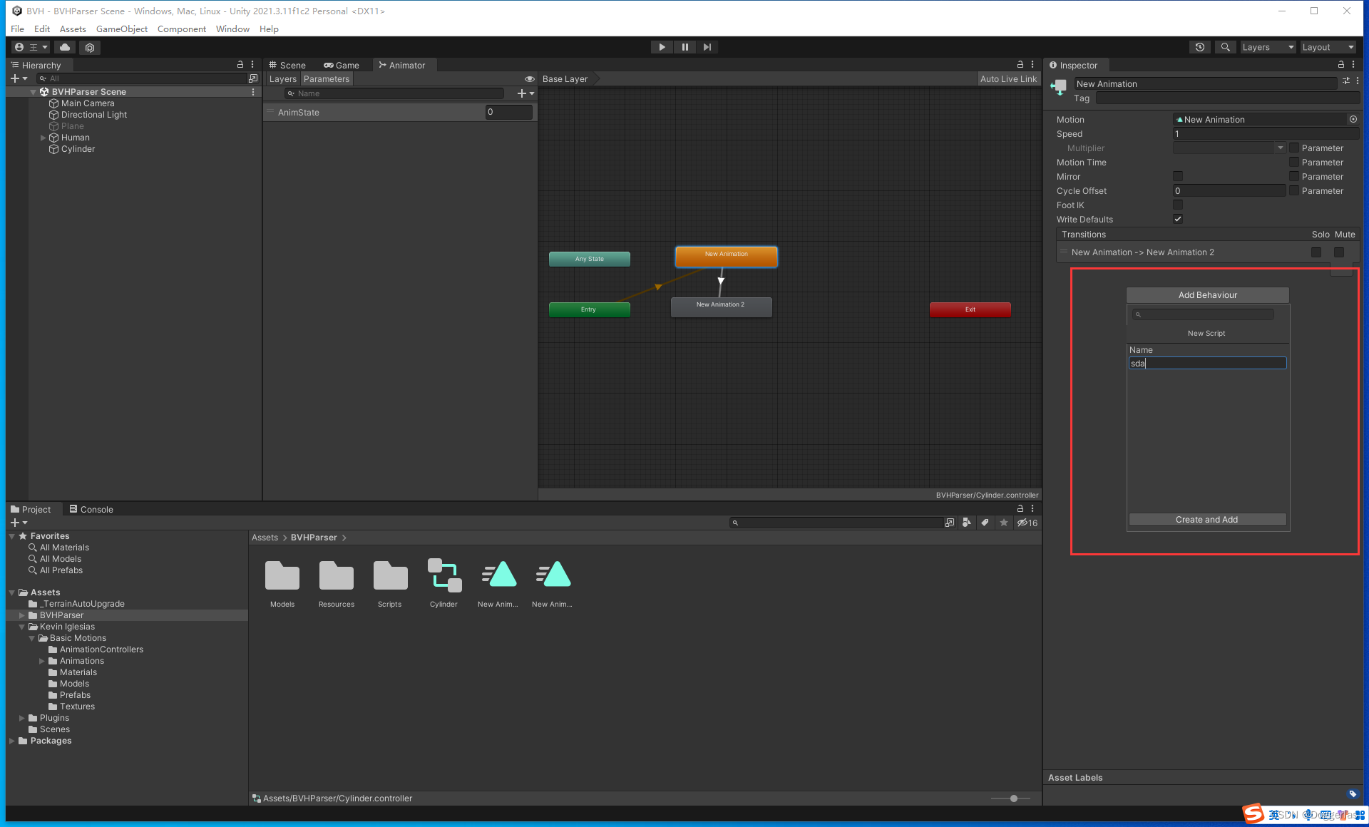Toggle parameter visibility eye icon
Image resolution: width=1369 pixels, height=827 pixels.
pos(529,79)
